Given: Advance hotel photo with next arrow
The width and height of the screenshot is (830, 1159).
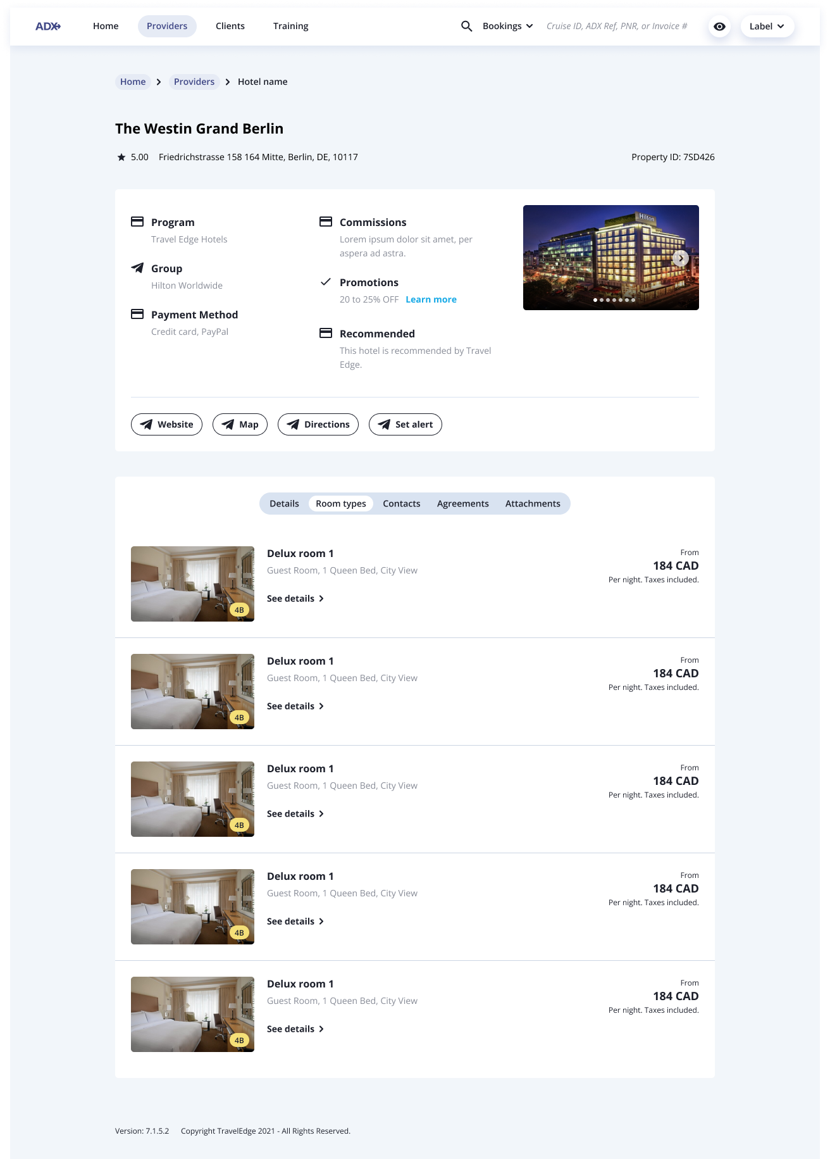Looking at the screenshot, I should tap(681, 258).
